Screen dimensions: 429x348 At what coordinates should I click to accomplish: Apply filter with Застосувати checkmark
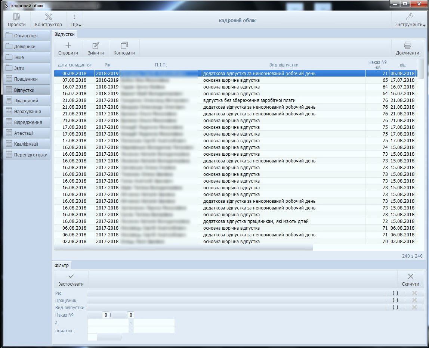point(71,277)
